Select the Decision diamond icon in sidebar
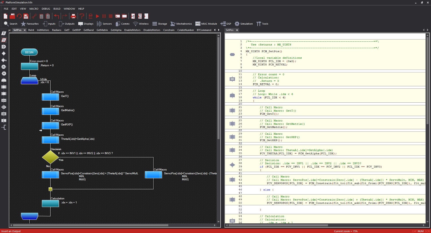Image resolution: width=431 pixels, height=233 pixels. click(4, 53)
